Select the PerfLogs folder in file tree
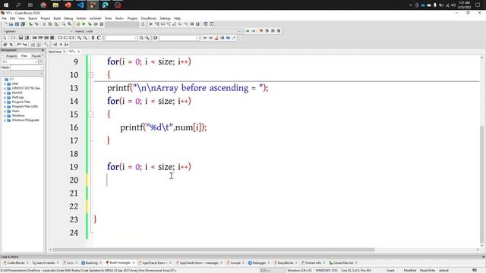This screenshot has width=486, height=273. point(18,98)
